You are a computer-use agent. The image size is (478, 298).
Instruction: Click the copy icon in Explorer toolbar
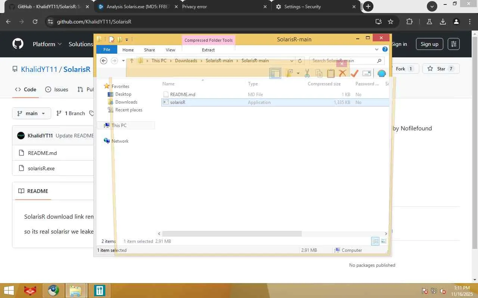pyautogui.click(x=319, y=73)
